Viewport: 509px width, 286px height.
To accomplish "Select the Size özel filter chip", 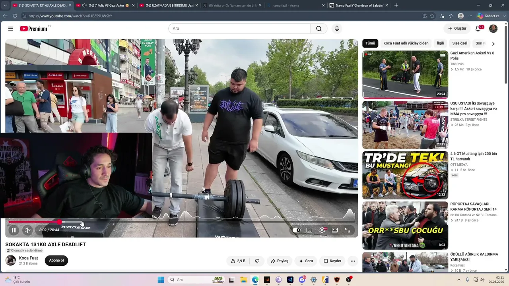I will tap(460, 43).
